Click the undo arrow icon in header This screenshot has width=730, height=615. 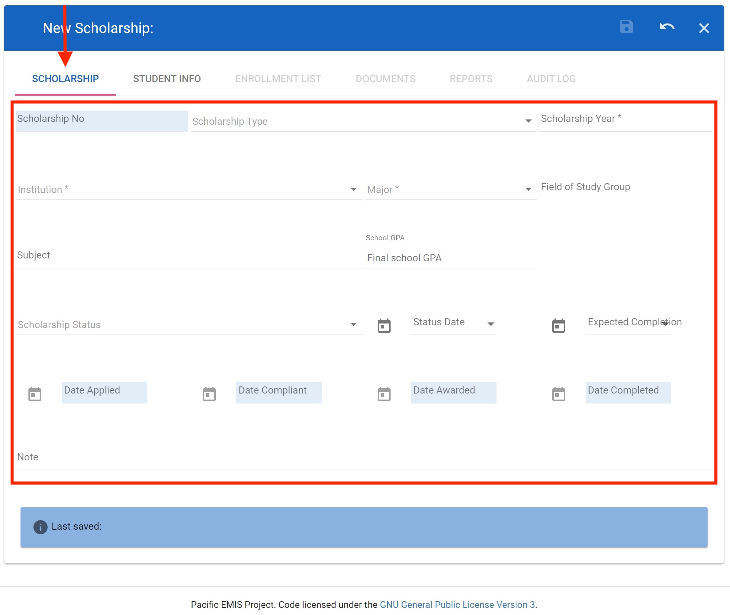click(x=667, y=27)
